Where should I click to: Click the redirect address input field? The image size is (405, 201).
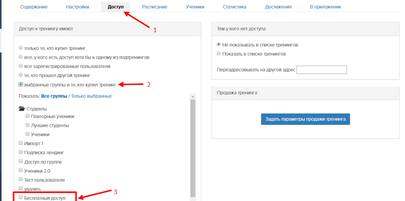click(x=322, y=70)
